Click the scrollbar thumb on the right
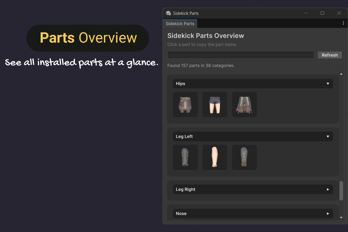The width and height of the screenshot is (348, 232). [x=341, y=190]
